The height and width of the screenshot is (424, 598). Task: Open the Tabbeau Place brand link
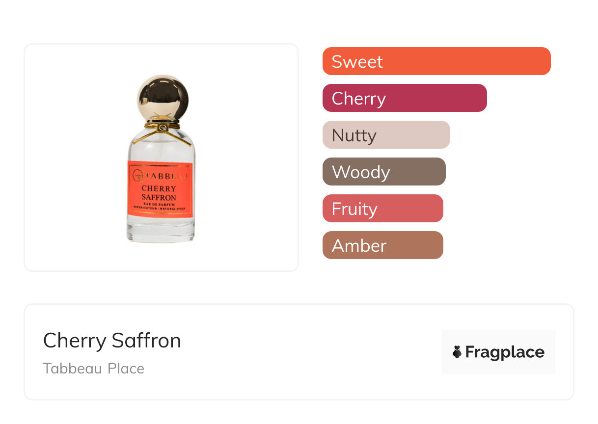point(93,369)
